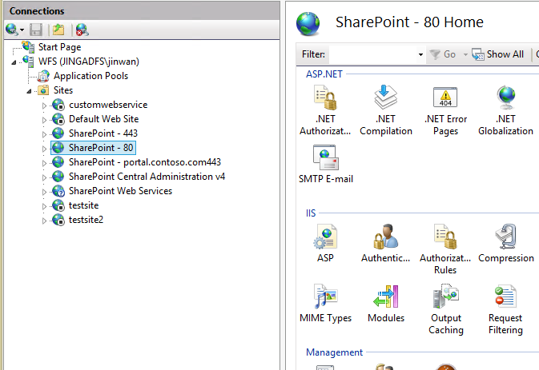Open .NET Globalization feature

click(505, 110)
